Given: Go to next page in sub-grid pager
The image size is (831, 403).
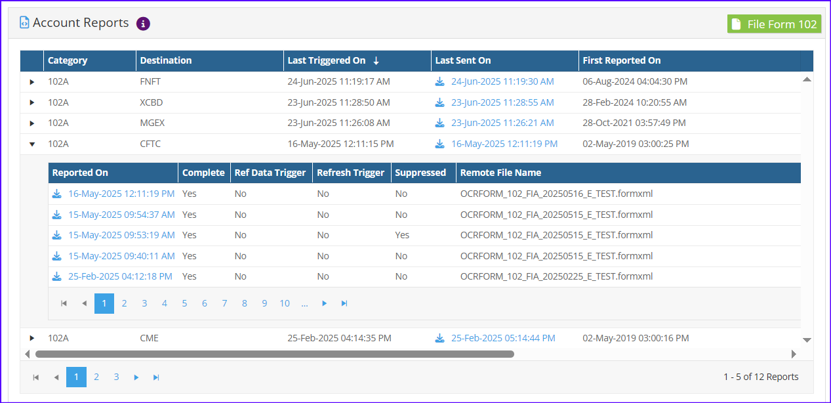Looking at the screenshot, I should (324, 303).
